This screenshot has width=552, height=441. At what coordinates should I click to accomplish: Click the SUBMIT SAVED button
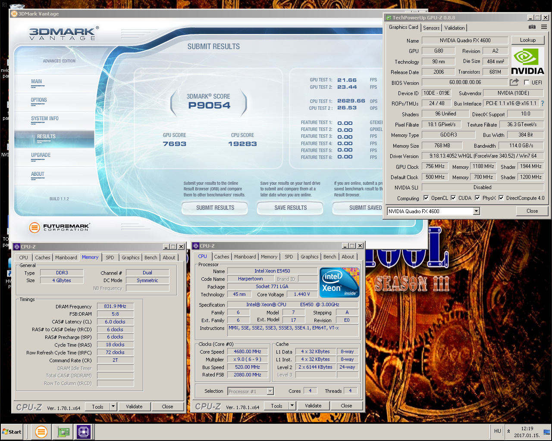click(x=358, y=208)
